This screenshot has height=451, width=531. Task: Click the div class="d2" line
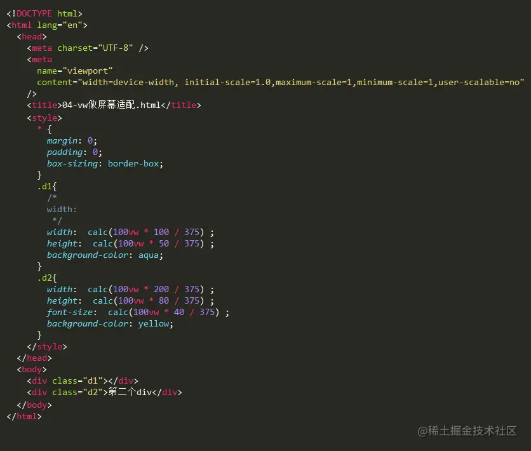tap(105, 392)
